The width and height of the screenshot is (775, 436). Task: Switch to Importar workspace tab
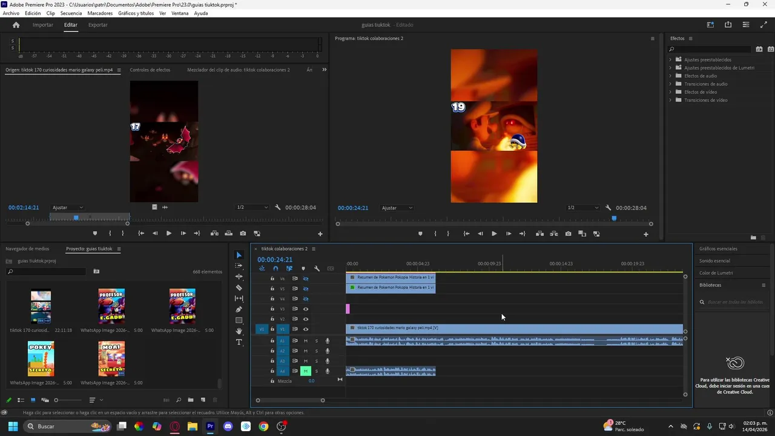tap(43, 25)
